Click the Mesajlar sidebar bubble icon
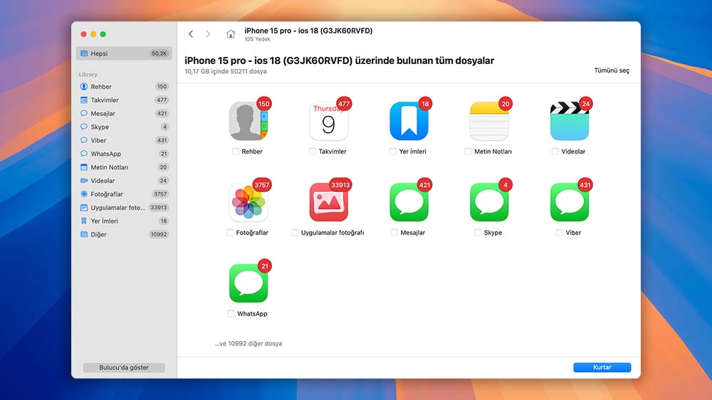 83,113
